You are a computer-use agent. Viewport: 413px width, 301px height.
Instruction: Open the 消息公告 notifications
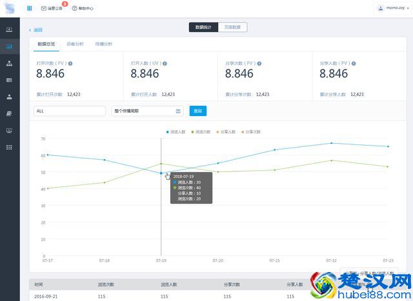coord(52,9)
